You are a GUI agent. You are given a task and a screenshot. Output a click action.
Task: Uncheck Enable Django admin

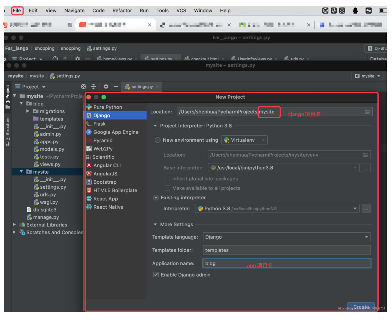[x=156, y=274]
